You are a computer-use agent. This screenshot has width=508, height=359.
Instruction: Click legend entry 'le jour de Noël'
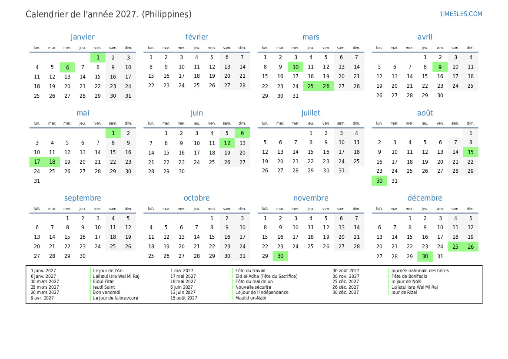point(406,282)
